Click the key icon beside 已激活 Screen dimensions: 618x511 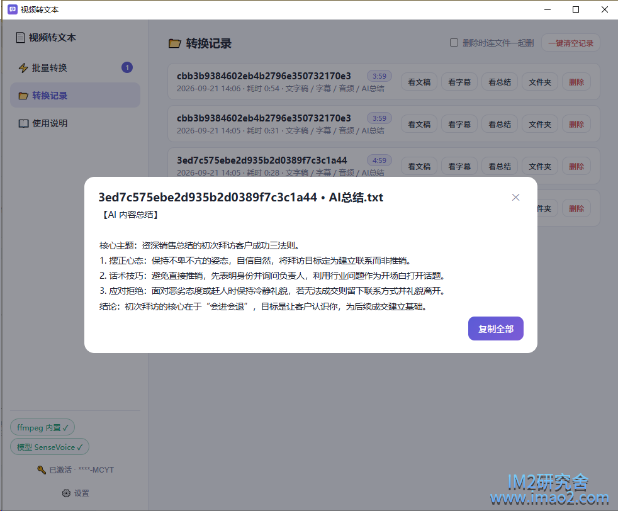42,469
